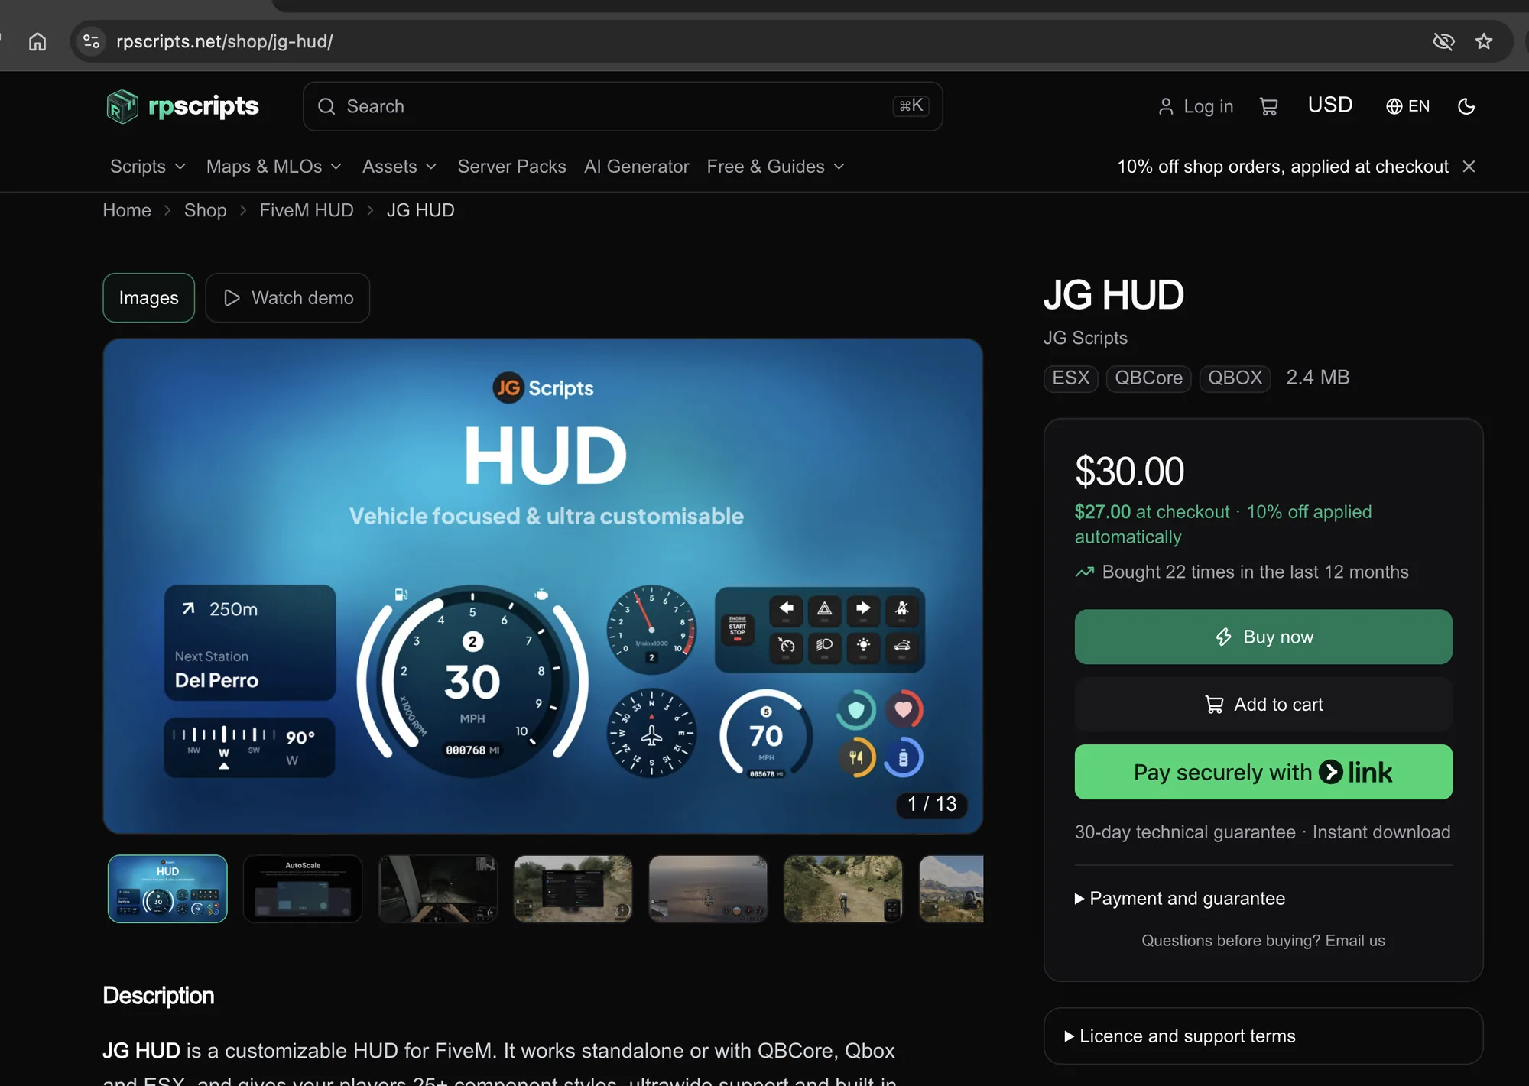This screenshot has width=1529, height=1086.
Task: Open AI Generator menu item
Action: 636,167
